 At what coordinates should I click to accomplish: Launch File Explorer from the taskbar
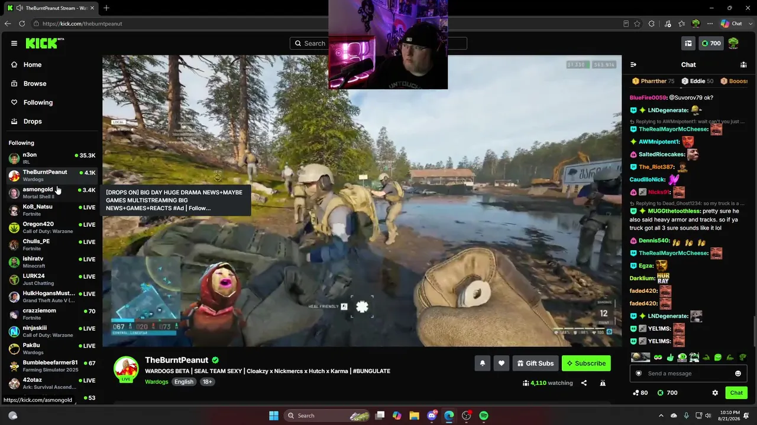point(414,416)
